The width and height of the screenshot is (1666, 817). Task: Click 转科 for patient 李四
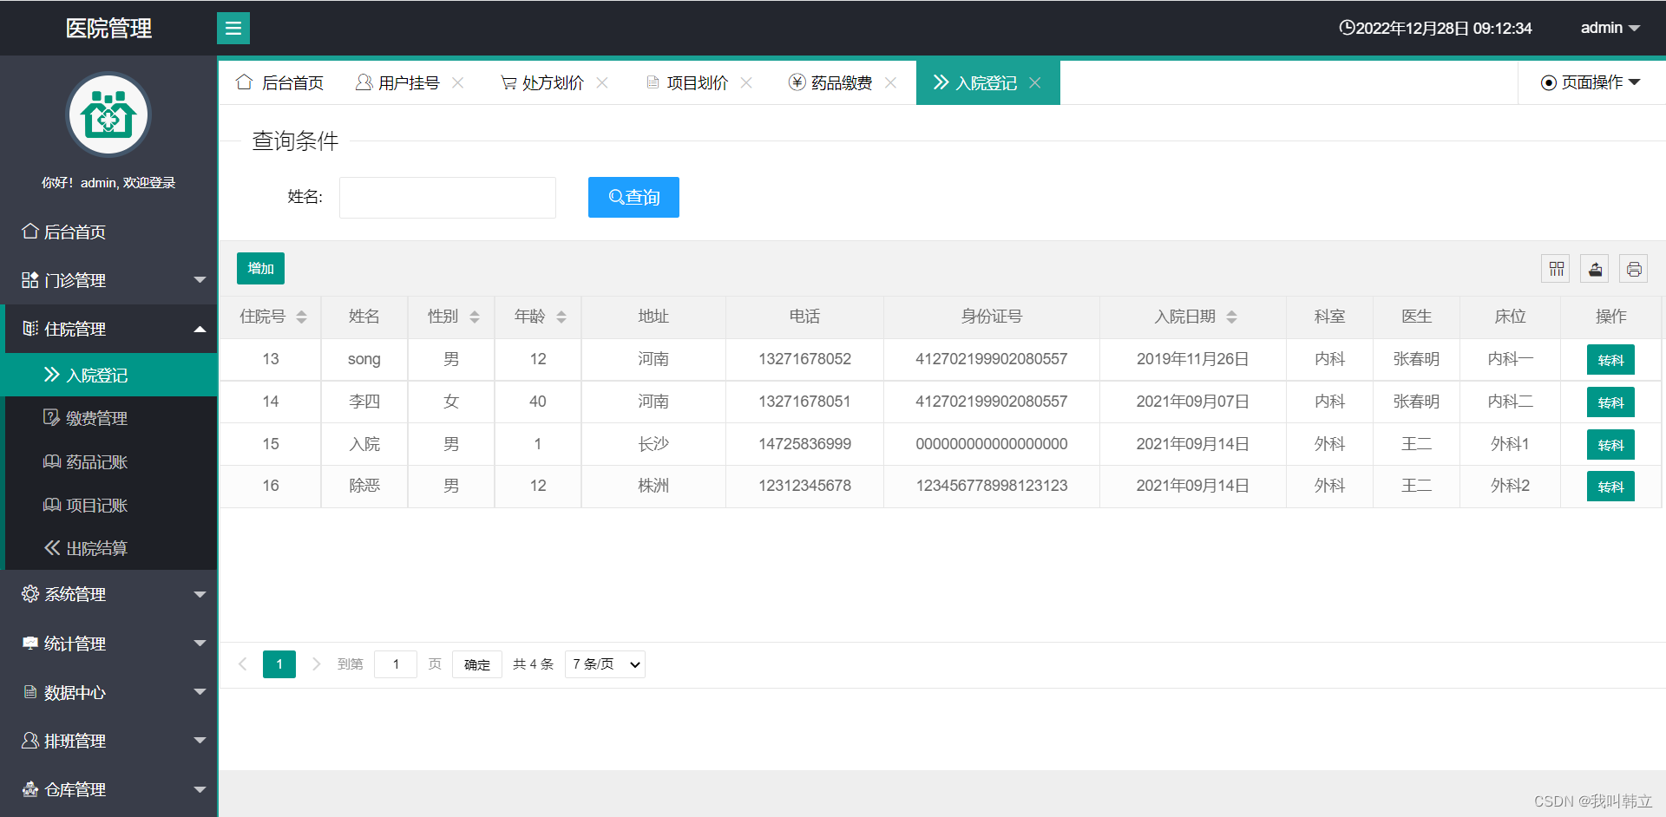tap(1610, 402)
